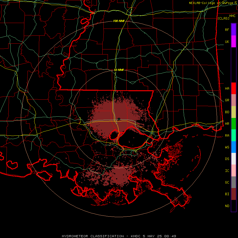Click the IC legend label
This screenshot has height=238, width=238.
pos(227,171)
